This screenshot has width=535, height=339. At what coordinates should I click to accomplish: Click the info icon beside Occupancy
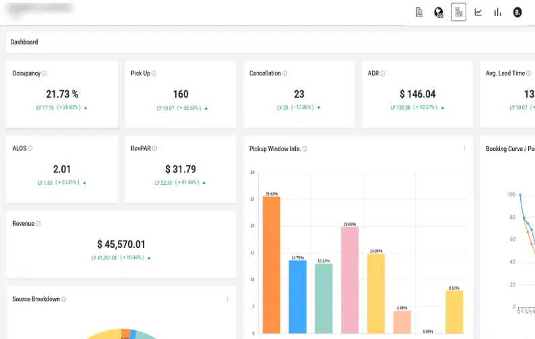(x=44, y=73)
